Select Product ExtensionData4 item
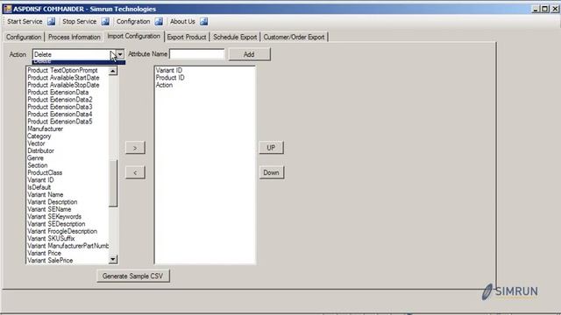Viewport: 561px width, 315px height. 60,115
